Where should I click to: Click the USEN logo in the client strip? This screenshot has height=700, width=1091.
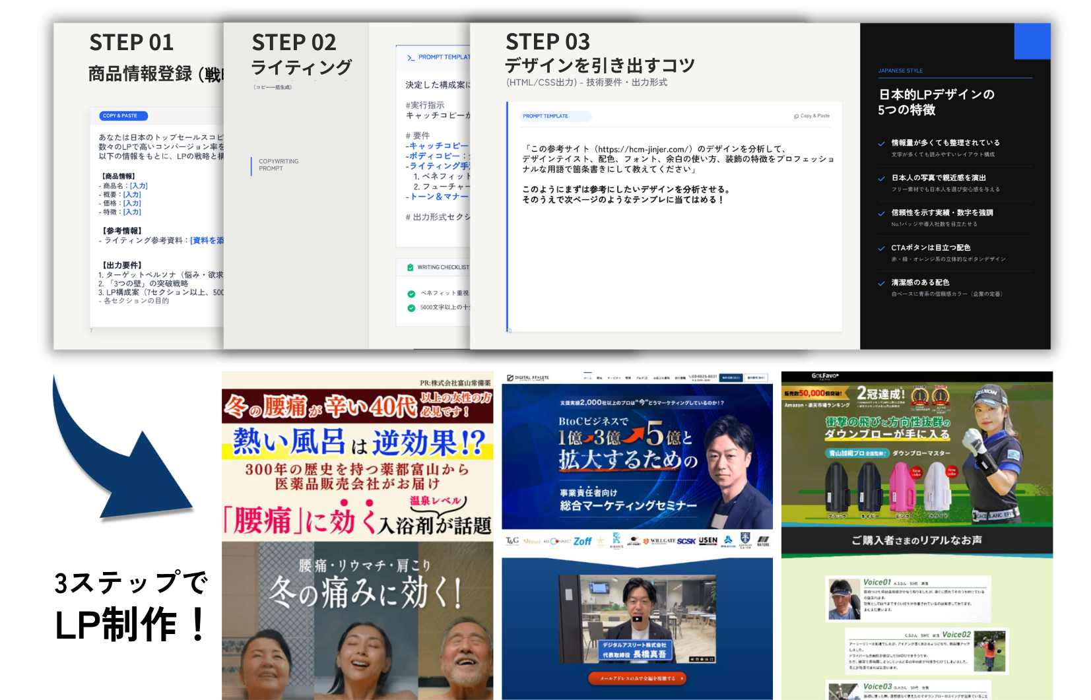click(x=708, y=540)
